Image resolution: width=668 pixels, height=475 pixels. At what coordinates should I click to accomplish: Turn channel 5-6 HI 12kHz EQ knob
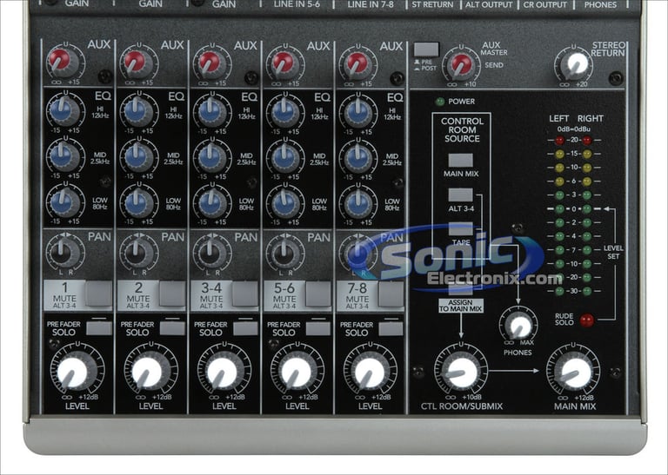tap(284, 113)
